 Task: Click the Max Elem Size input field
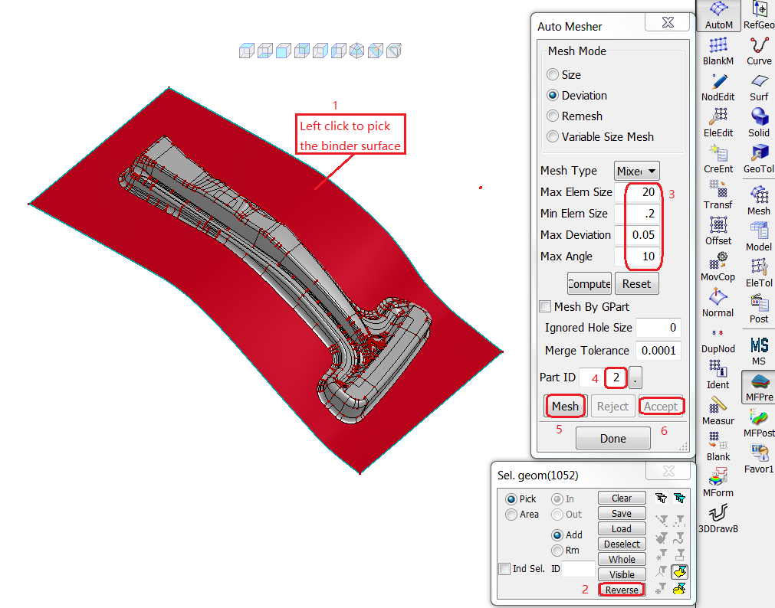[636, 192]
